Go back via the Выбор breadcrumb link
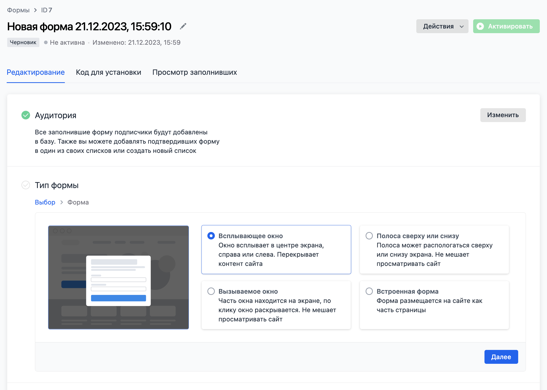 click(45, 202)
